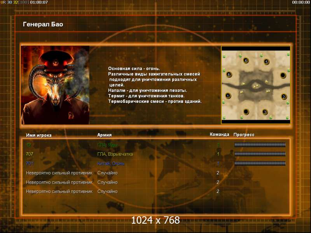Click start position 6 on the minimap
The width and height of the screenshot is (311, 233).
pos(229,75)
